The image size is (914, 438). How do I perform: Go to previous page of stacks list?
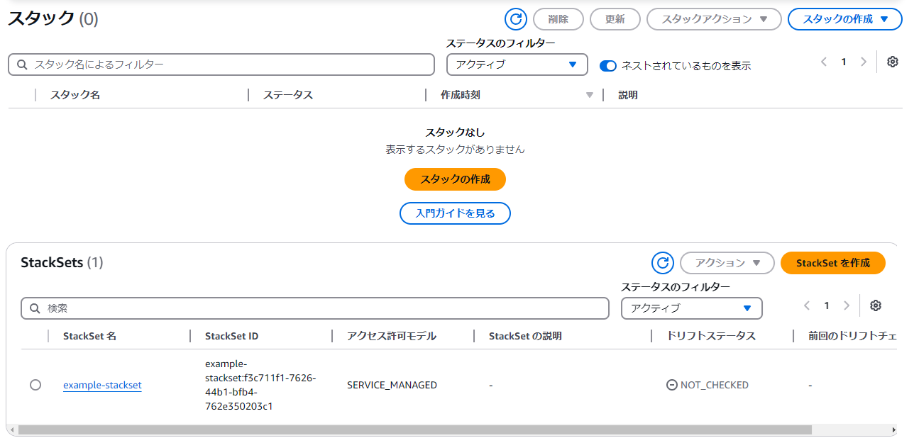click(x=824, y=62)
